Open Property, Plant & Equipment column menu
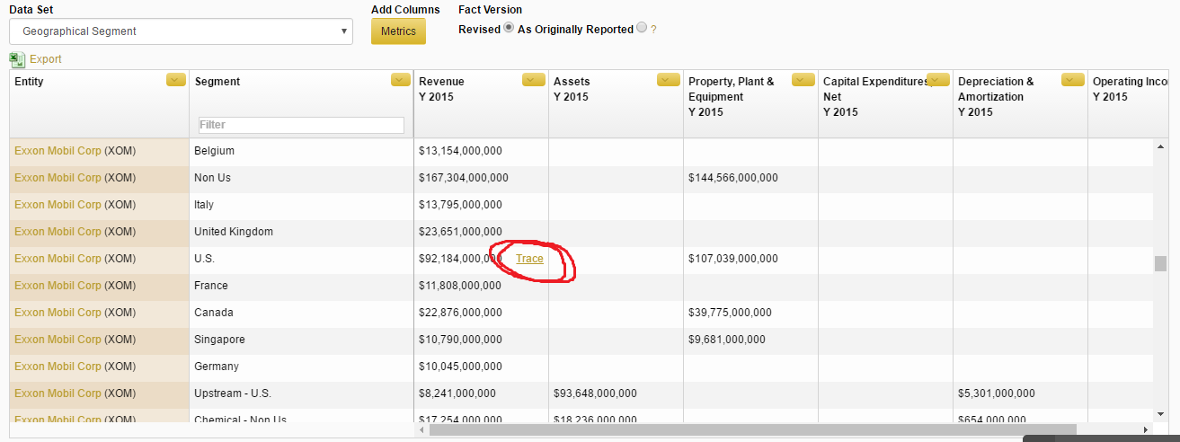This screenshot has height=442, width=1180. tap(803, 80)
